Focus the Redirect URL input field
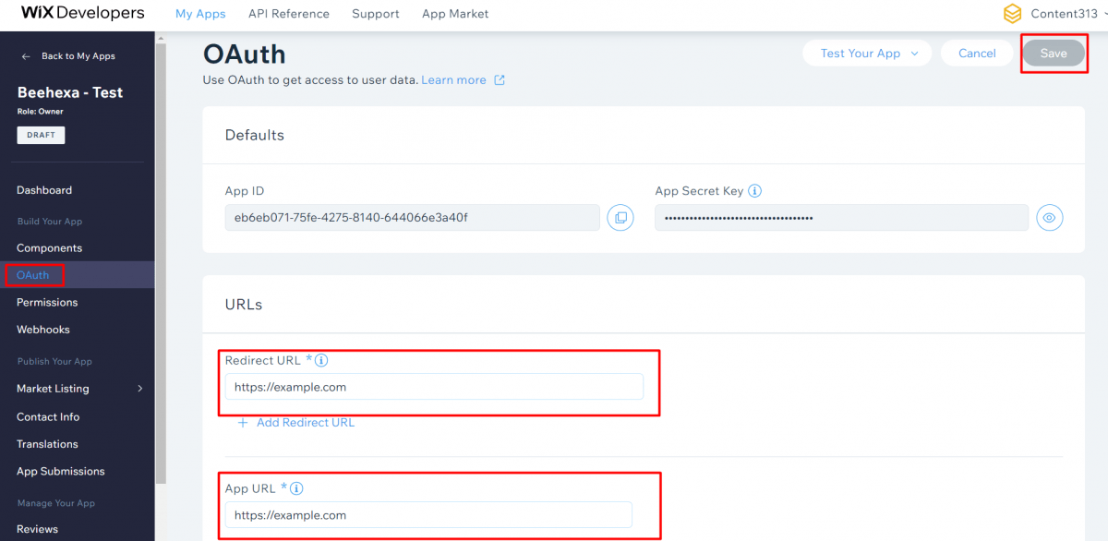 [434, 387]
